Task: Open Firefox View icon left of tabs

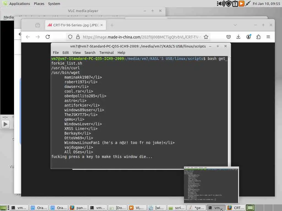Action: (x=37, y=25)
